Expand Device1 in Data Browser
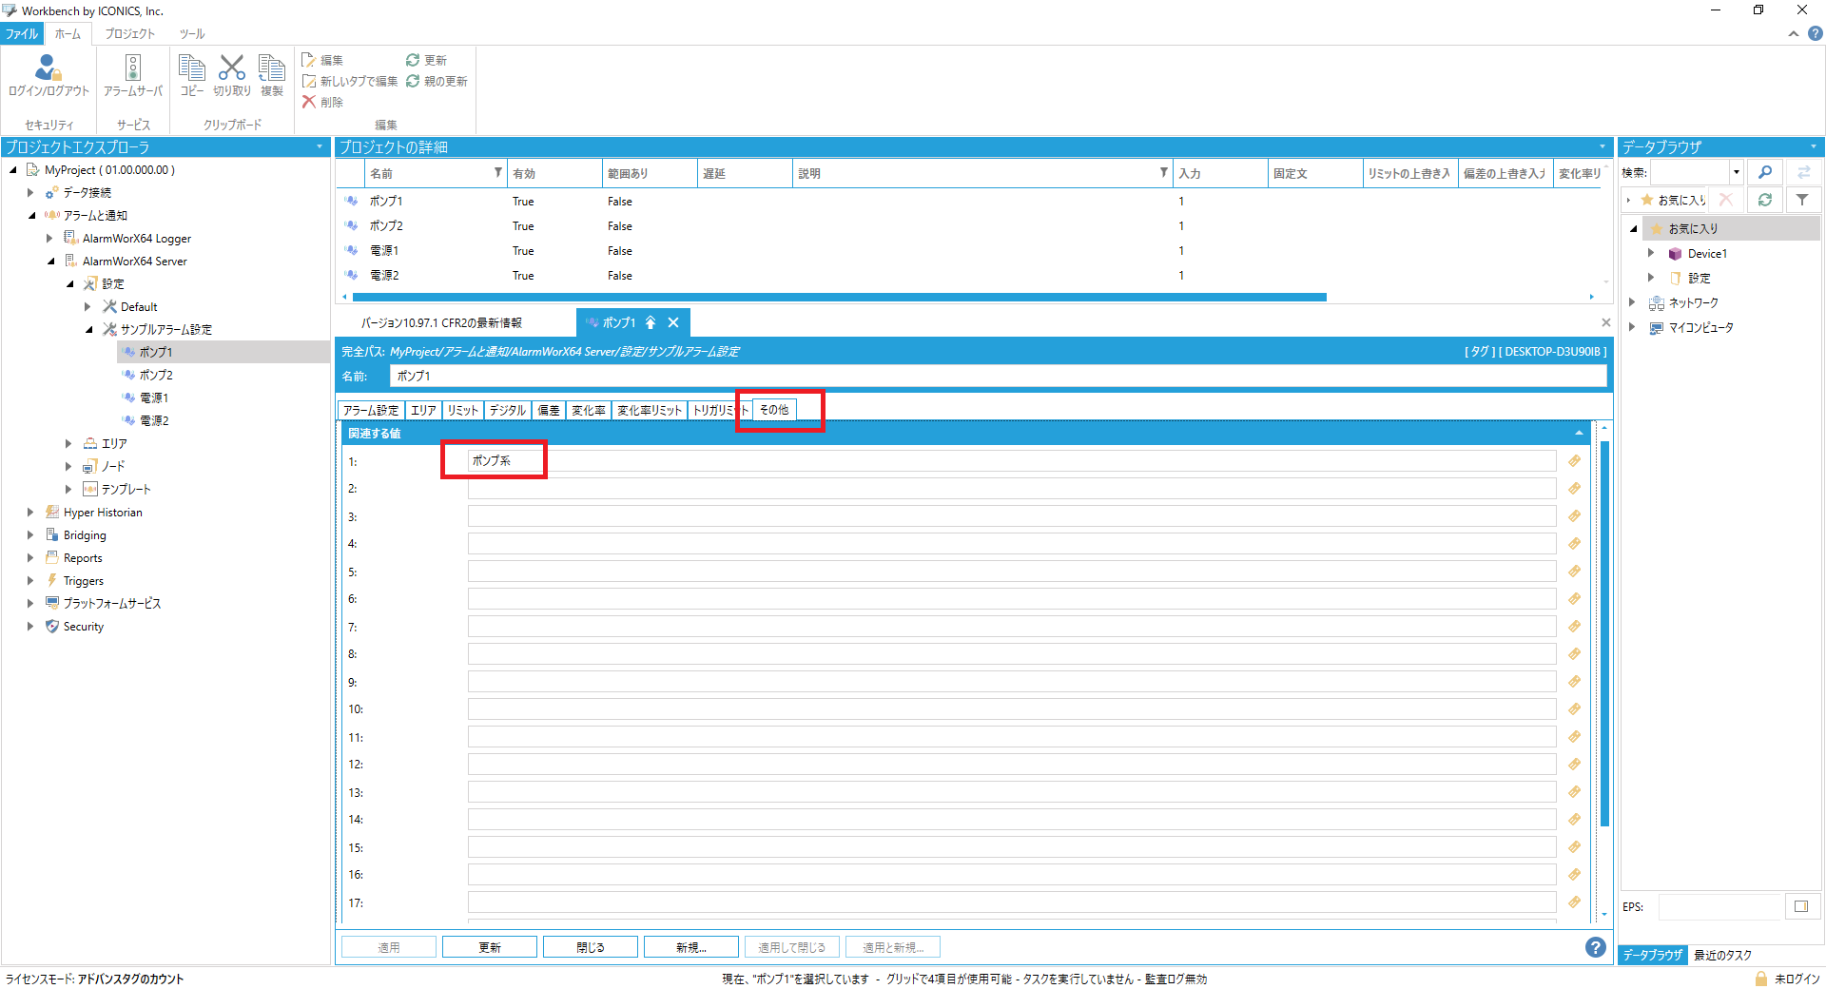Viewport: 1826px width, 989px height. click(x=1651, y=254)
